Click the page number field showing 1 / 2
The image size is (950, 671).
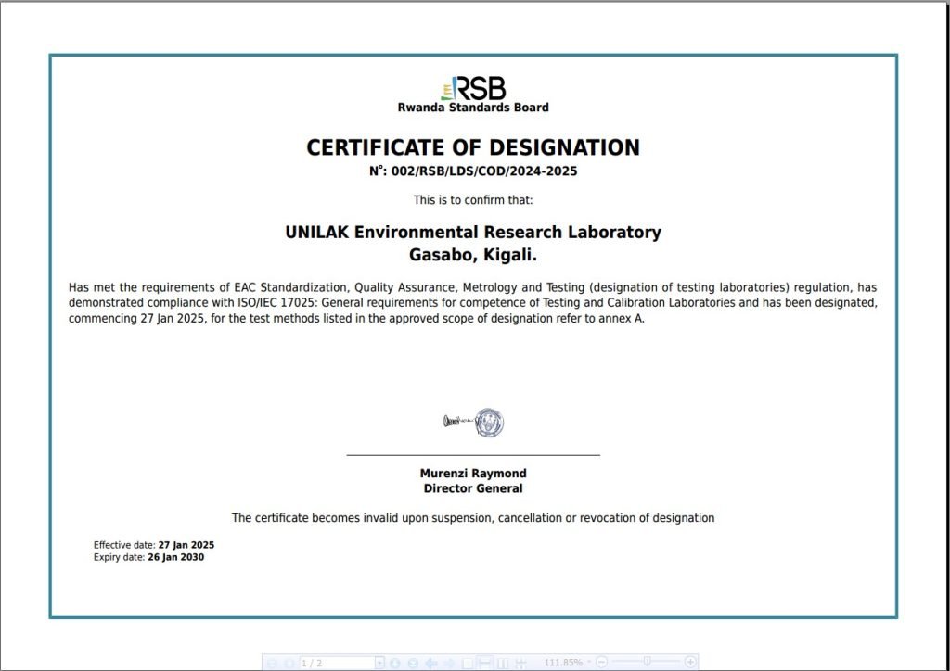click(x=338, y=663)
